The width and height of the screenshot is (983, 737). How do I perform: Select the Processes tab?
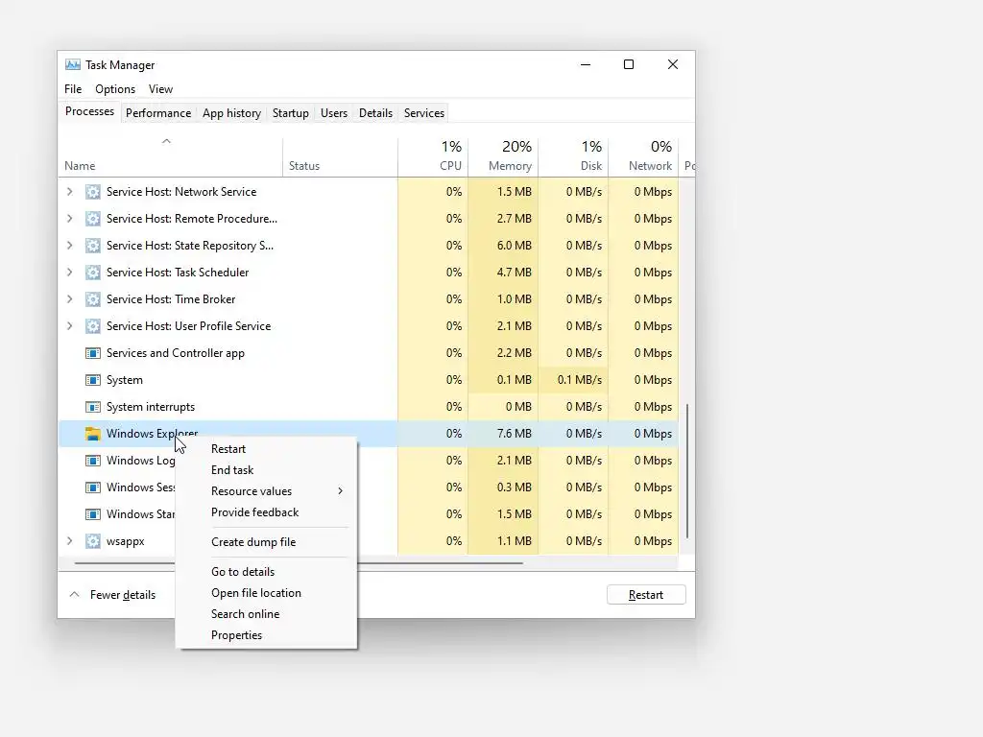pos(89,111)
